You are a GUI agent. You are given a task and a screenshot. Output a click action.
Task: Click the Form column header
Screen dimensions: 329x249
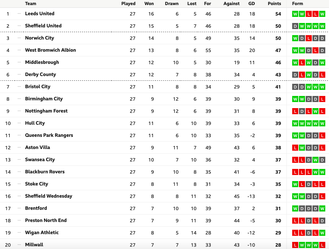298,4
